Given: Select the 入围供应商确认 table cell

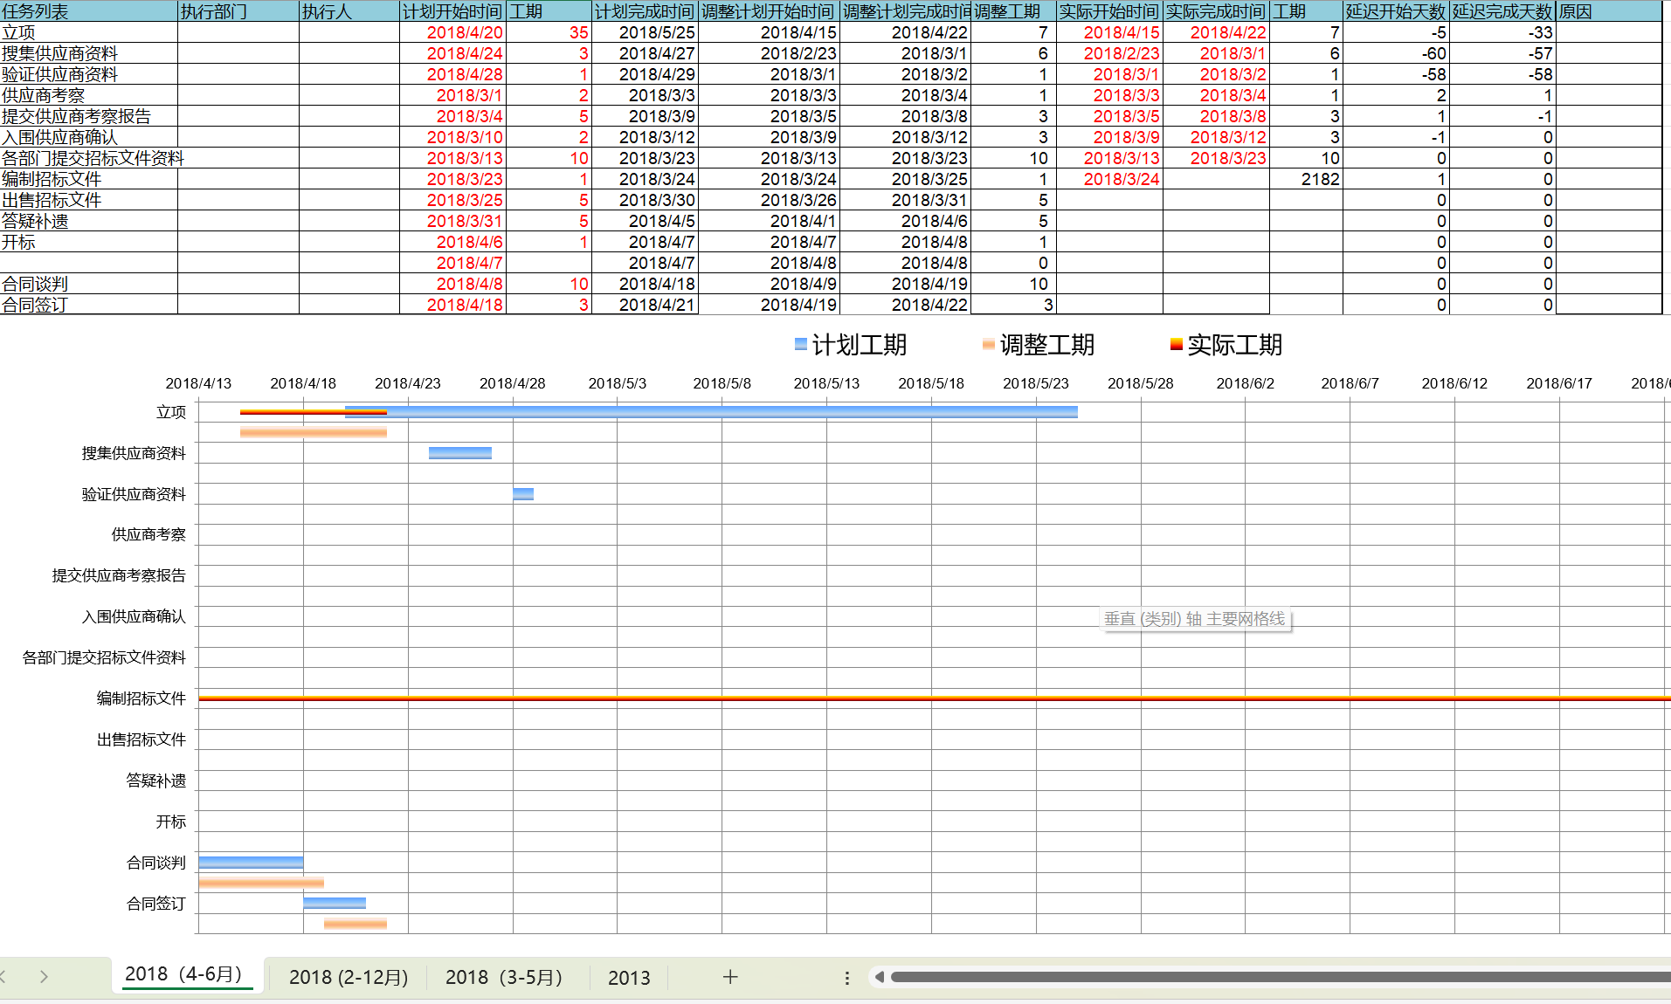Looking at the screenshot, I should [x=88, y=137].
